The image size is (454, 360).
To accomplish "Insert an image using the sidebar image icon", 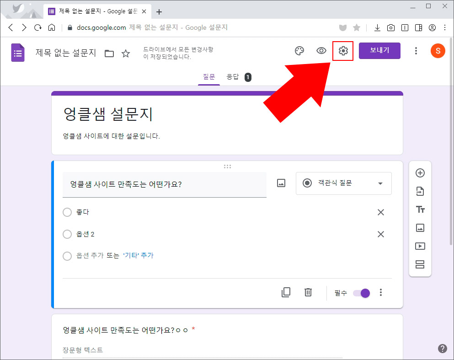I will point(420,228).
